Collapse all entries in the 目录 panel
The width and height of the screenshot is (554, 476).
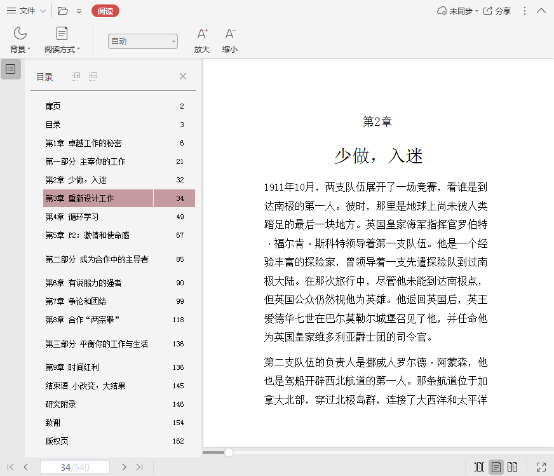(93, 76)
